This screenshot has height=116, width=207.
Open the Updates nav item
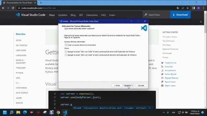62,15
